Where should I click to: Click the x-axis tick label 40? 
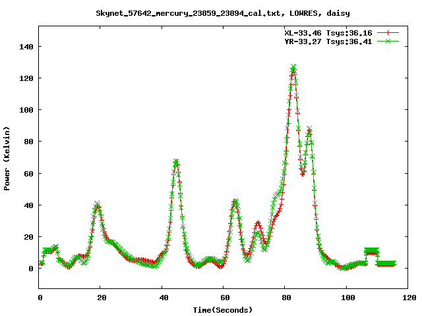coord(164,298)
